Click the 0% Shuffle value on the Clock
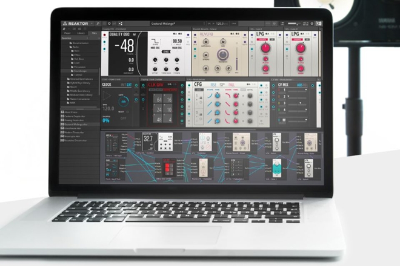 (x=106, y=120)
